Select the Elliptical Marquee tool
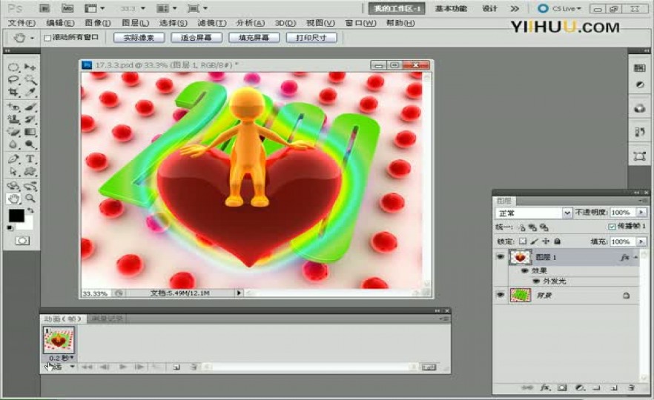The width and height of the screenshot is (654, 400). [13, 67]
